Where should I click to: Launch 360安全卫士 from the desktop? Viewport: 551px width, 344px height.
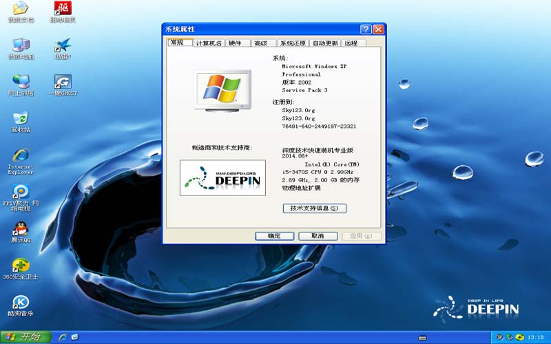21,269
